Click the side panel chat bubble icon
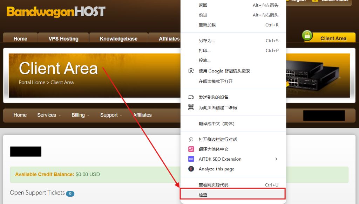 point(191,139)
